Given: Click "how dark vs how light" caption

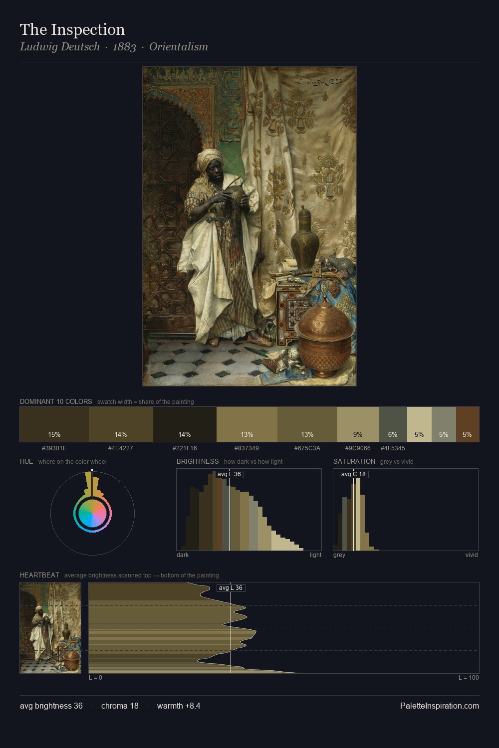Looking at the screenshot, I should 253,462.
